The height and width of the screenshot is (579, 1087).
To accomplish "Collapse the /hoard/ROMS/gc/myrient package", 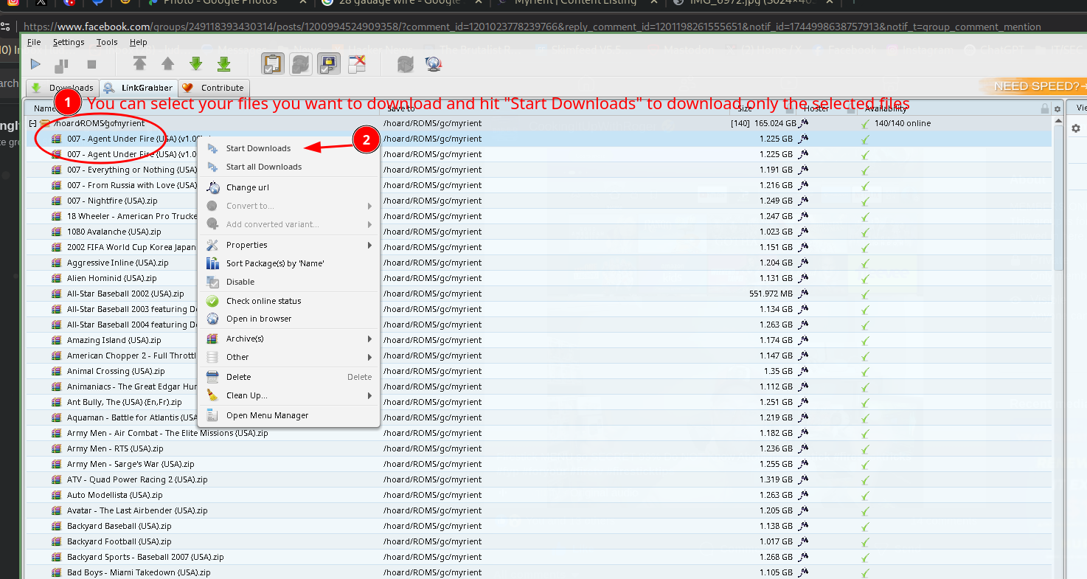I will point(32,123).
